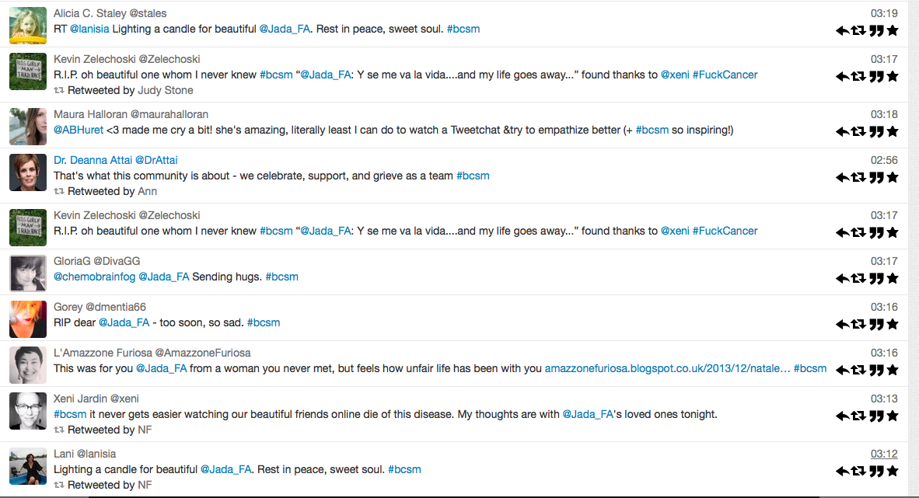Open Dr. Deanna Attai @DrAttai profile link

(116, 160)
